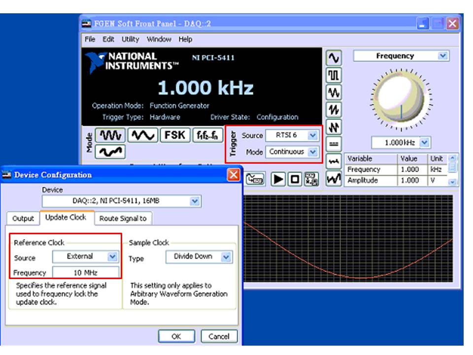The height and width of the screenshot is (355, 473).
Task: Click OK in Device Configuration
Action: tap(176, 336)
